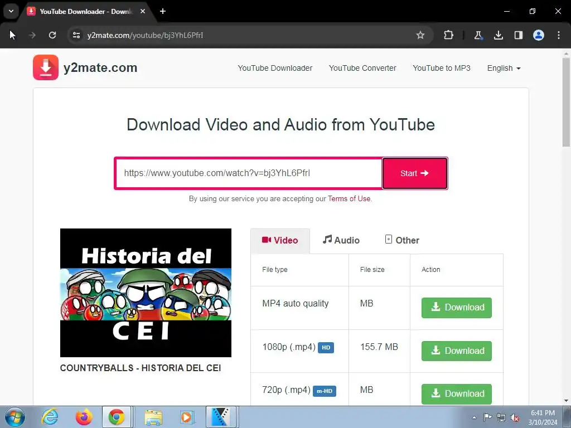
Task: Switch to the Video tab
Action: coord(280,240)
